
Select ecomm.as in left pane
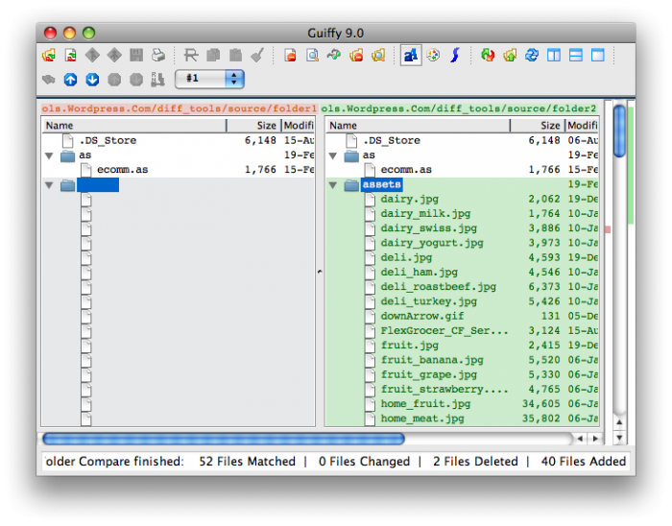coord(179,170)
